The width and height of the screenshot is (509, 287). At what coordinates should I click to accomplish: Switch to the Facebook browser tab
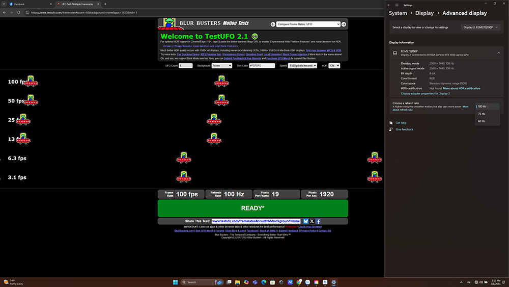[x=29, y=4]
